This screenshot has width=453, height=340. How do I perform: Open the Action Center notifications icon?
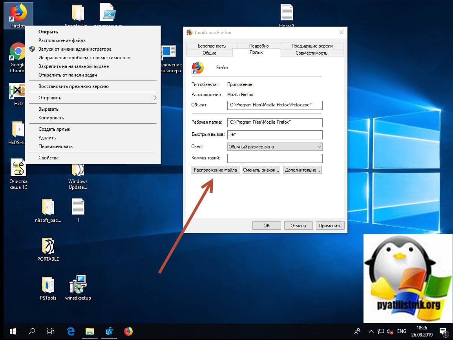pyautogui.click(x=443, y=332)
